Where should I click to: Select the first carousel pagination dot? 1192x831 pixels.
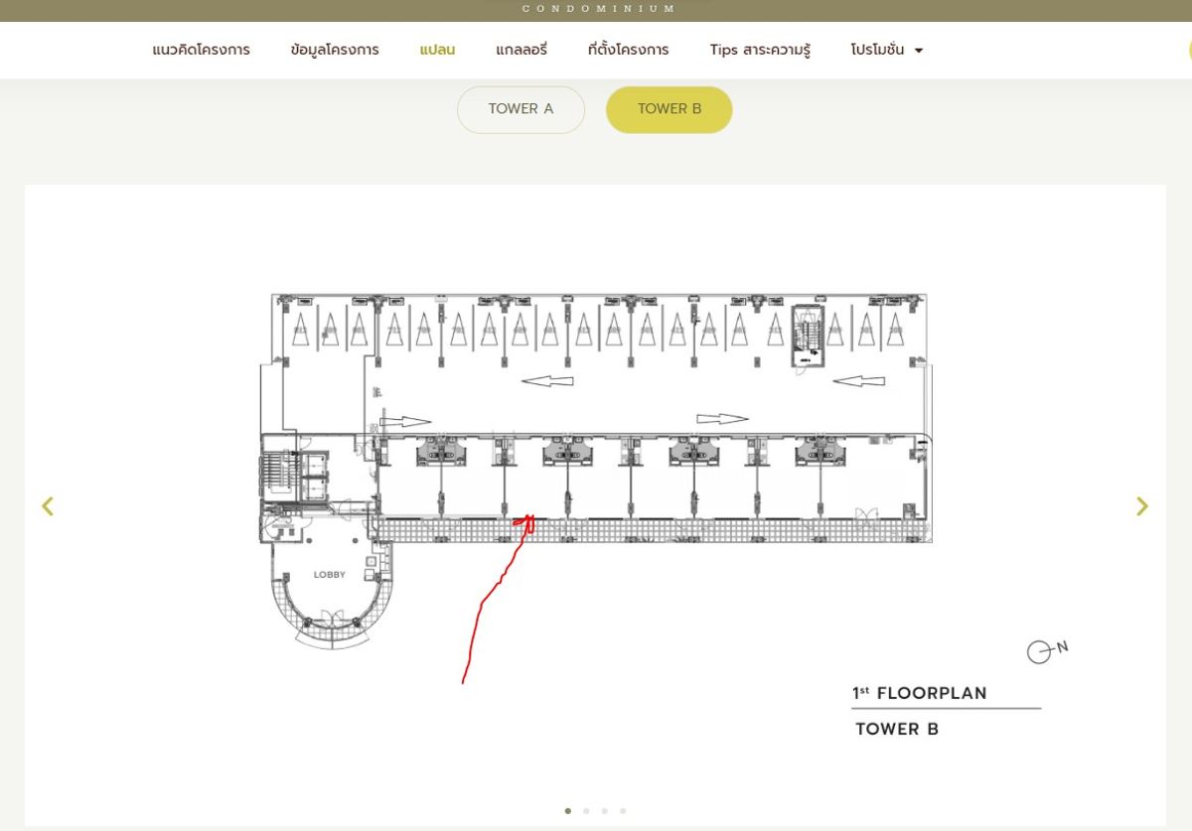click(568, 811)
